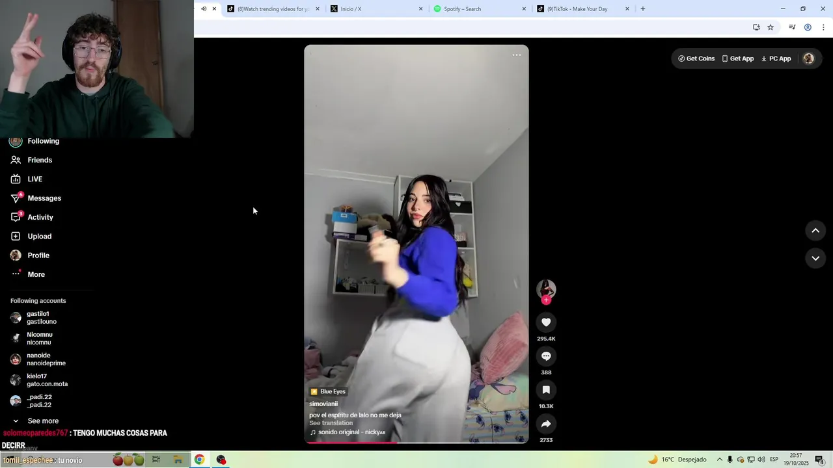Open Chrome's three-dot menu
Image resolution: width=833 pixels, height=468 pixels.
pyautogui.click(x=823, y=27)
